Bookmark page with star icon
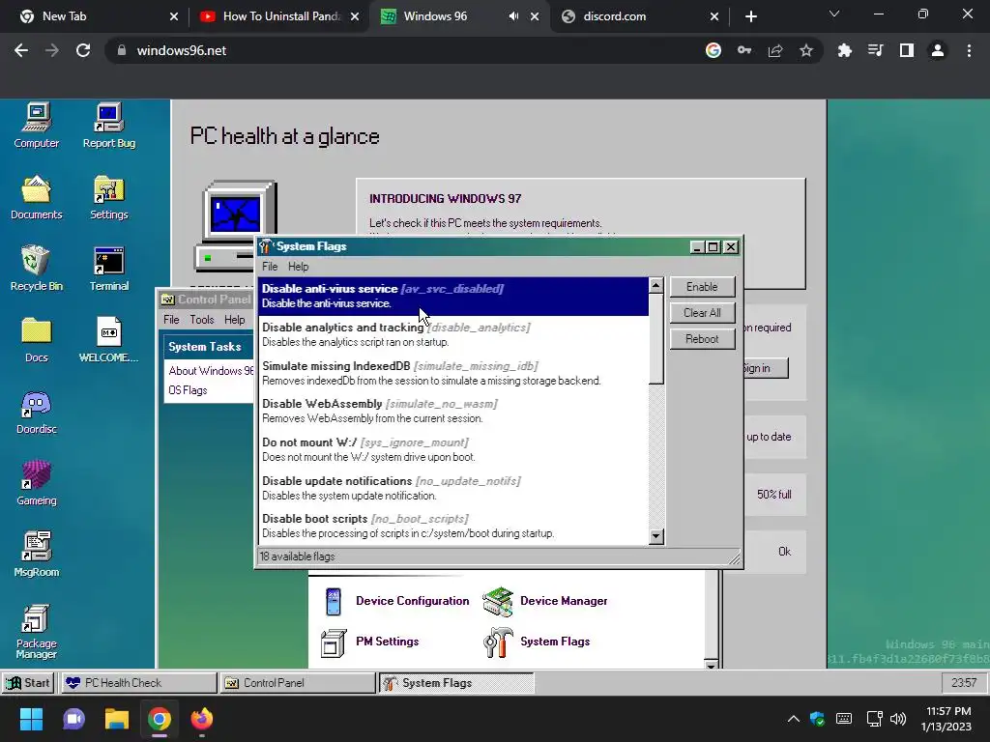Screen dimensions: 990x742 point(806,50)
